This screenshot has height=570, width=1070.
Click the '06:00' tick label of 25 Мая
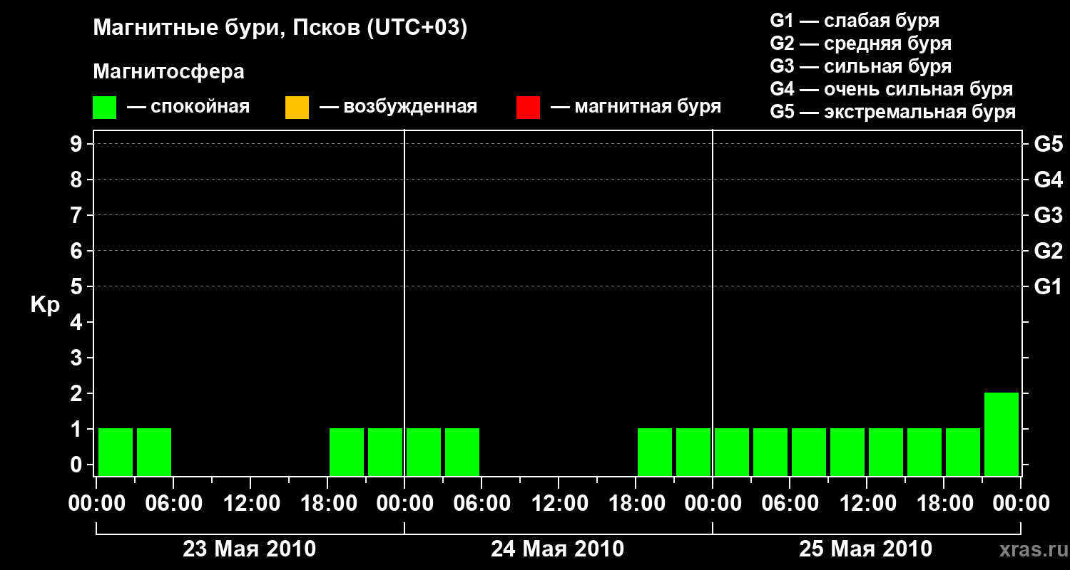pos(790,503)
